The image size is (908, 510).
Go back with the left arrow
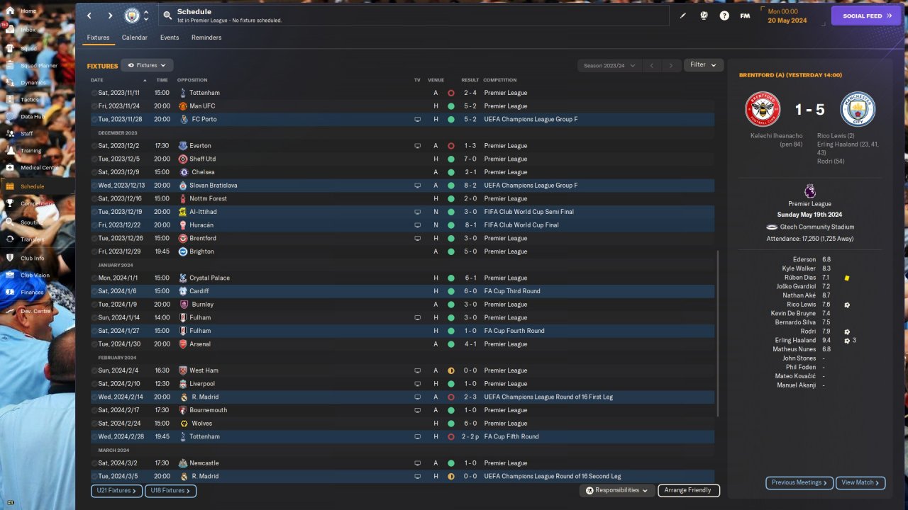89,16
